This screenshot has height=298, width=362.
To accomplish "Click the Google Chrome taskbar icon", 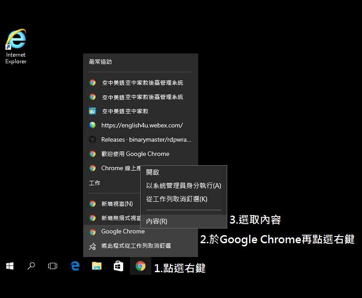I will tap(140, 266).
